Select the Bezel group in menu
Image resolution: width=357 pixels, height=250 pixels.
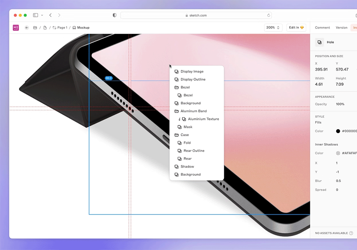(x=197, y=87)
